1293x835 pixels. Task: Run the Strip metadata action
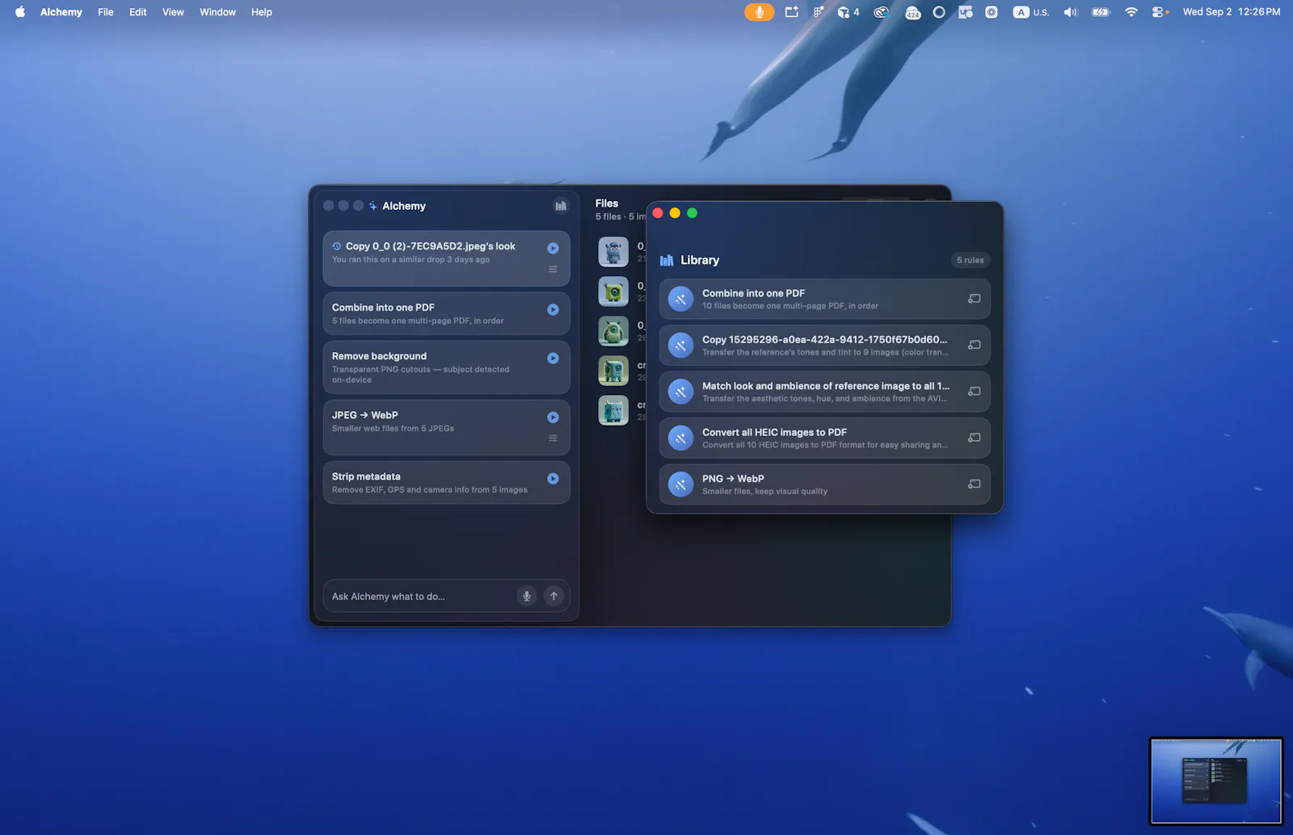coord(553,478)
